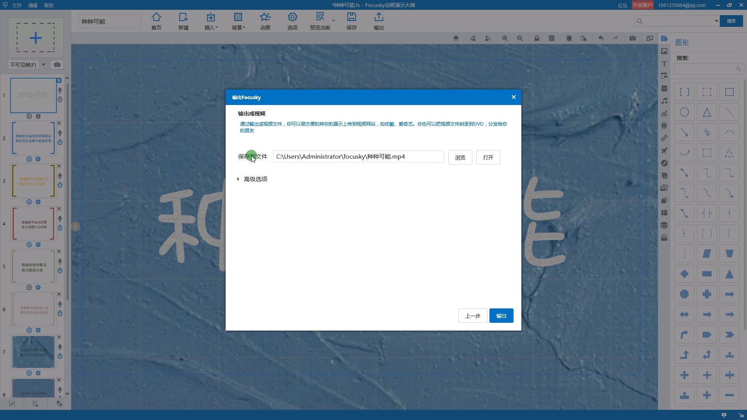Click the microphone icon for slide 2
This screenshot has height=420, width=747.
pyautogui.click(x=60, y=133)
